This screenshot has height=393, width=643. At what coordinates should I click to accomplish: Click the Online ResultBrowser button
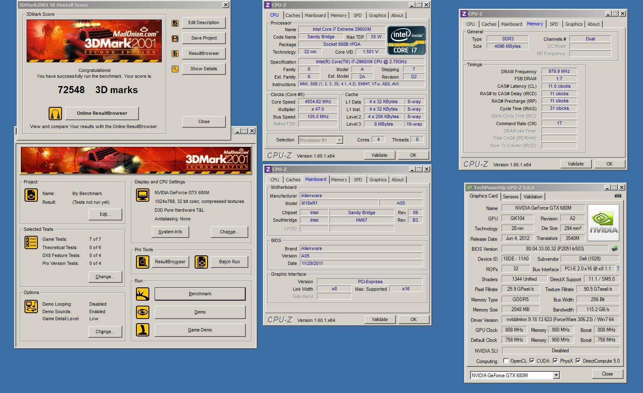[102, 113]
